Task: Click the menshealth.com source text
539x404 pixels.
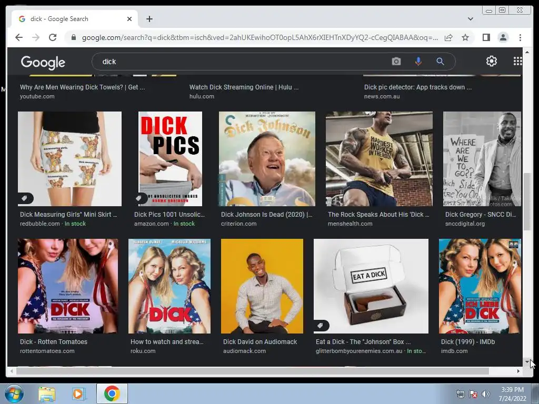Action: 350,224
